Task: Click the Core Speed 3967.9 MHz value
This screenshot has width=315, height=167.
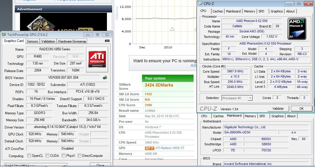Action: click(235, 71)
